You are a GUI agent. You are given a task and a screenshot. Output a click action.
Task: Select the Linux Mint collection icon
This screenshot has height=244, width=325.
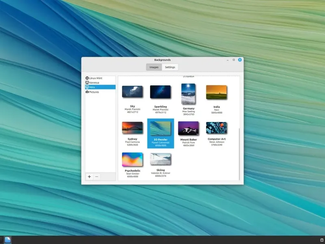(x=87, y=78)
